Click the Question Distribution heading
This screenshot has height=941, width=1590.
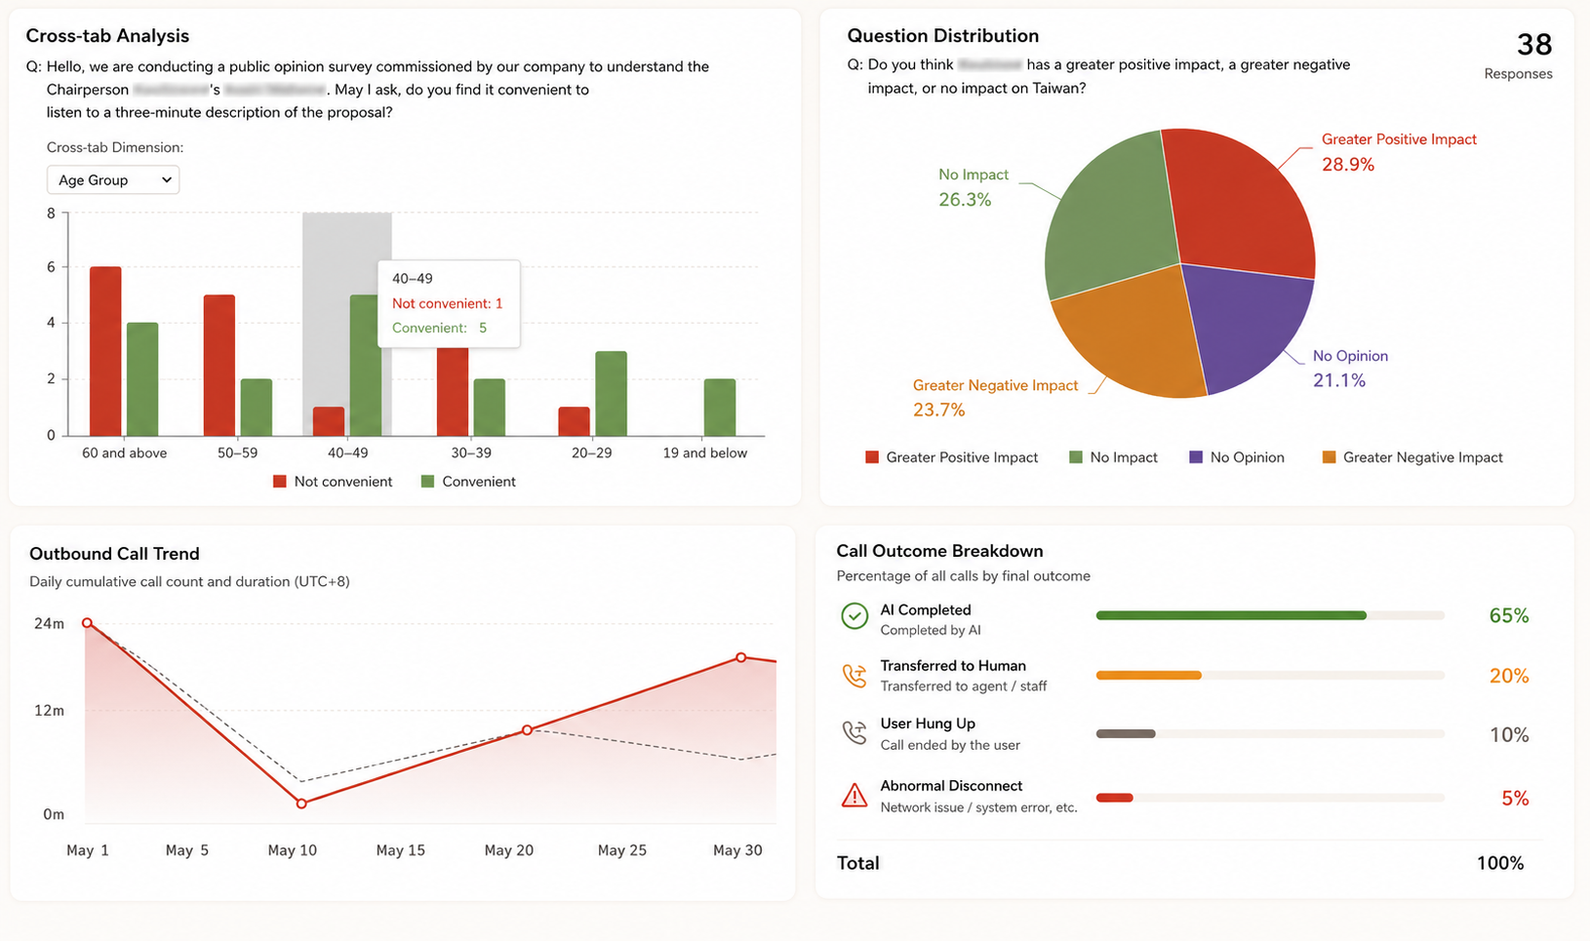(942, 35)
